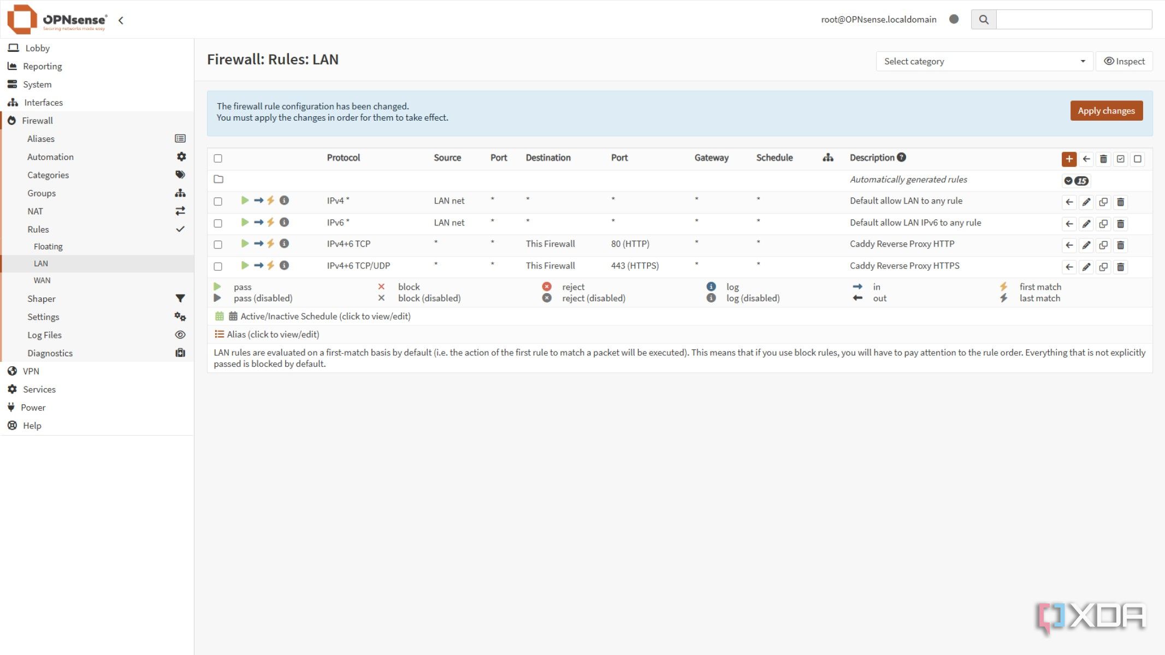Clone the Default allow LAN IPv6 rule
This screenshot has width=1165, height=655.
pyautogui.click(x=1103, y=224)
